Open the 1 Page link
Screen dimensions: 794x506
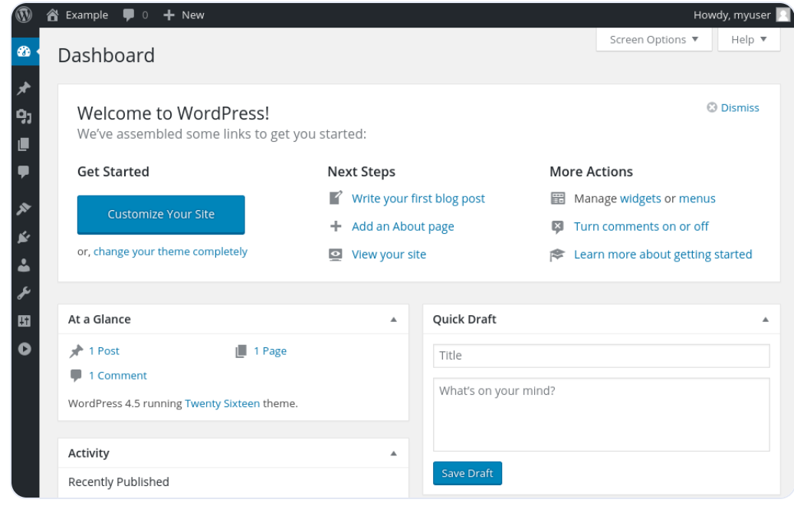click(271, 351)
